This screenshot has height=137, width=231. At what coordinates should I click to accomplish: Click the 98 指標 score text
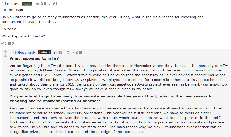40,4
